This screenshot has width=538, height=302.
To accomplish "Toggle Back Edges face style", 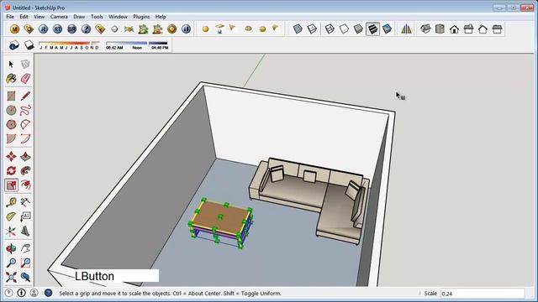I will (x=312, y=29).
